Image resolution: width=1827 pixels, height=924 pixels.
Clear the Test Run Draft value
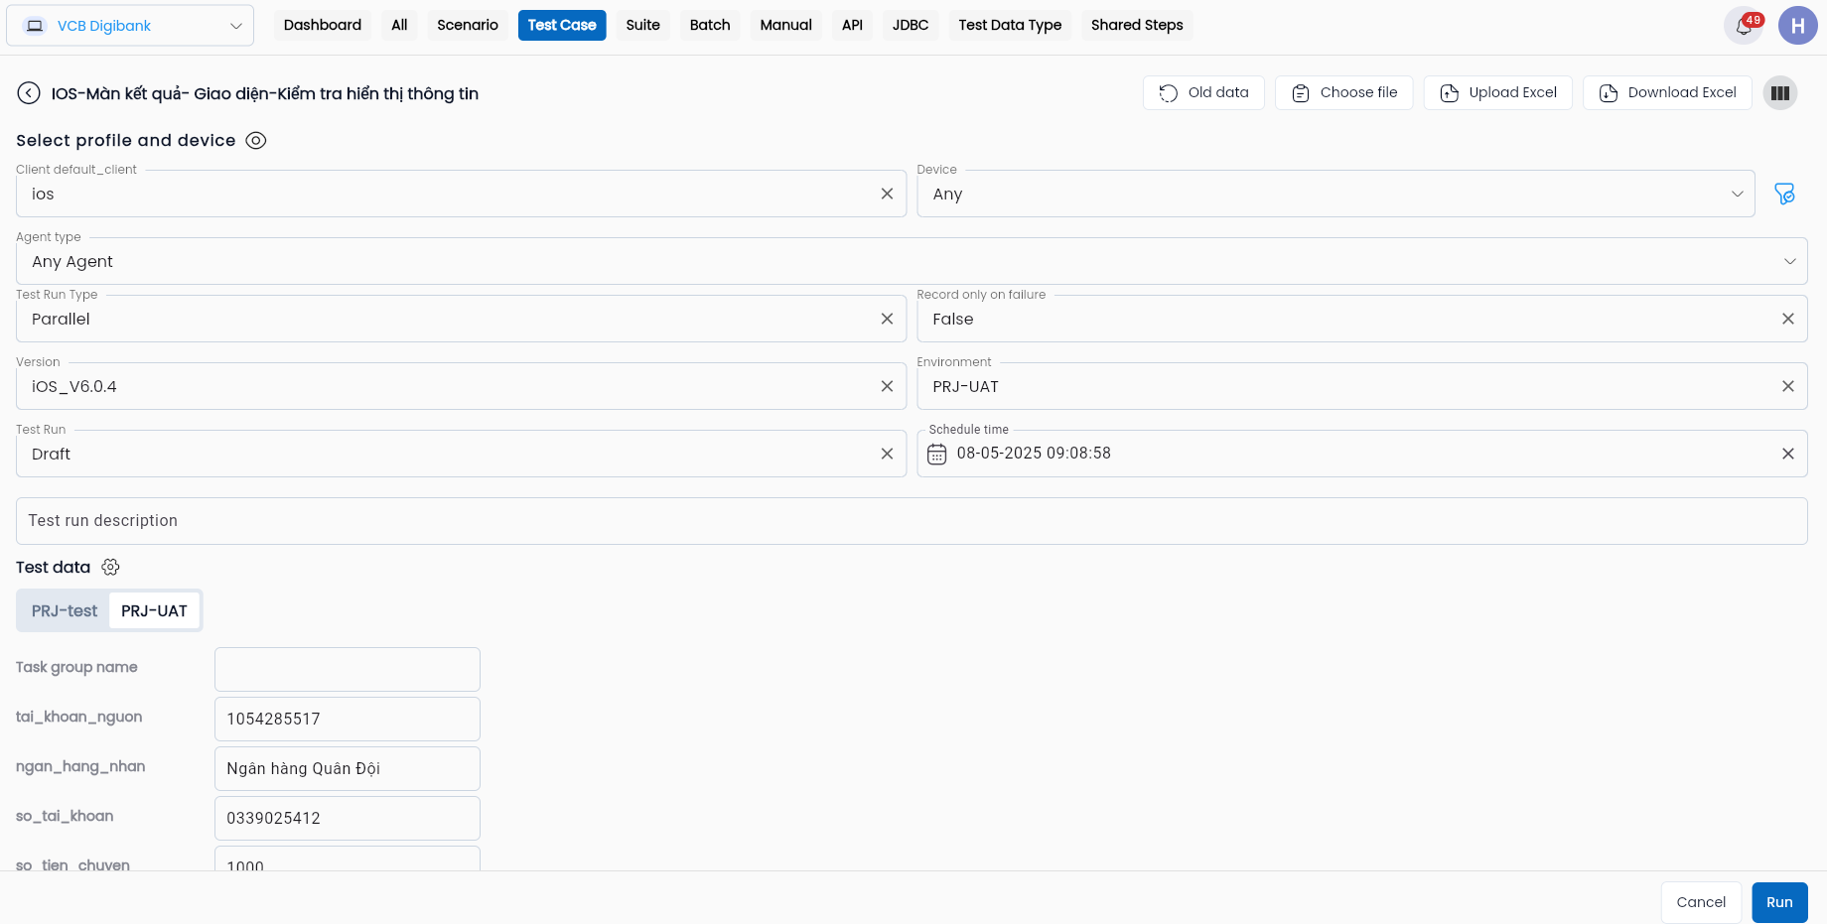click(887, 455)
